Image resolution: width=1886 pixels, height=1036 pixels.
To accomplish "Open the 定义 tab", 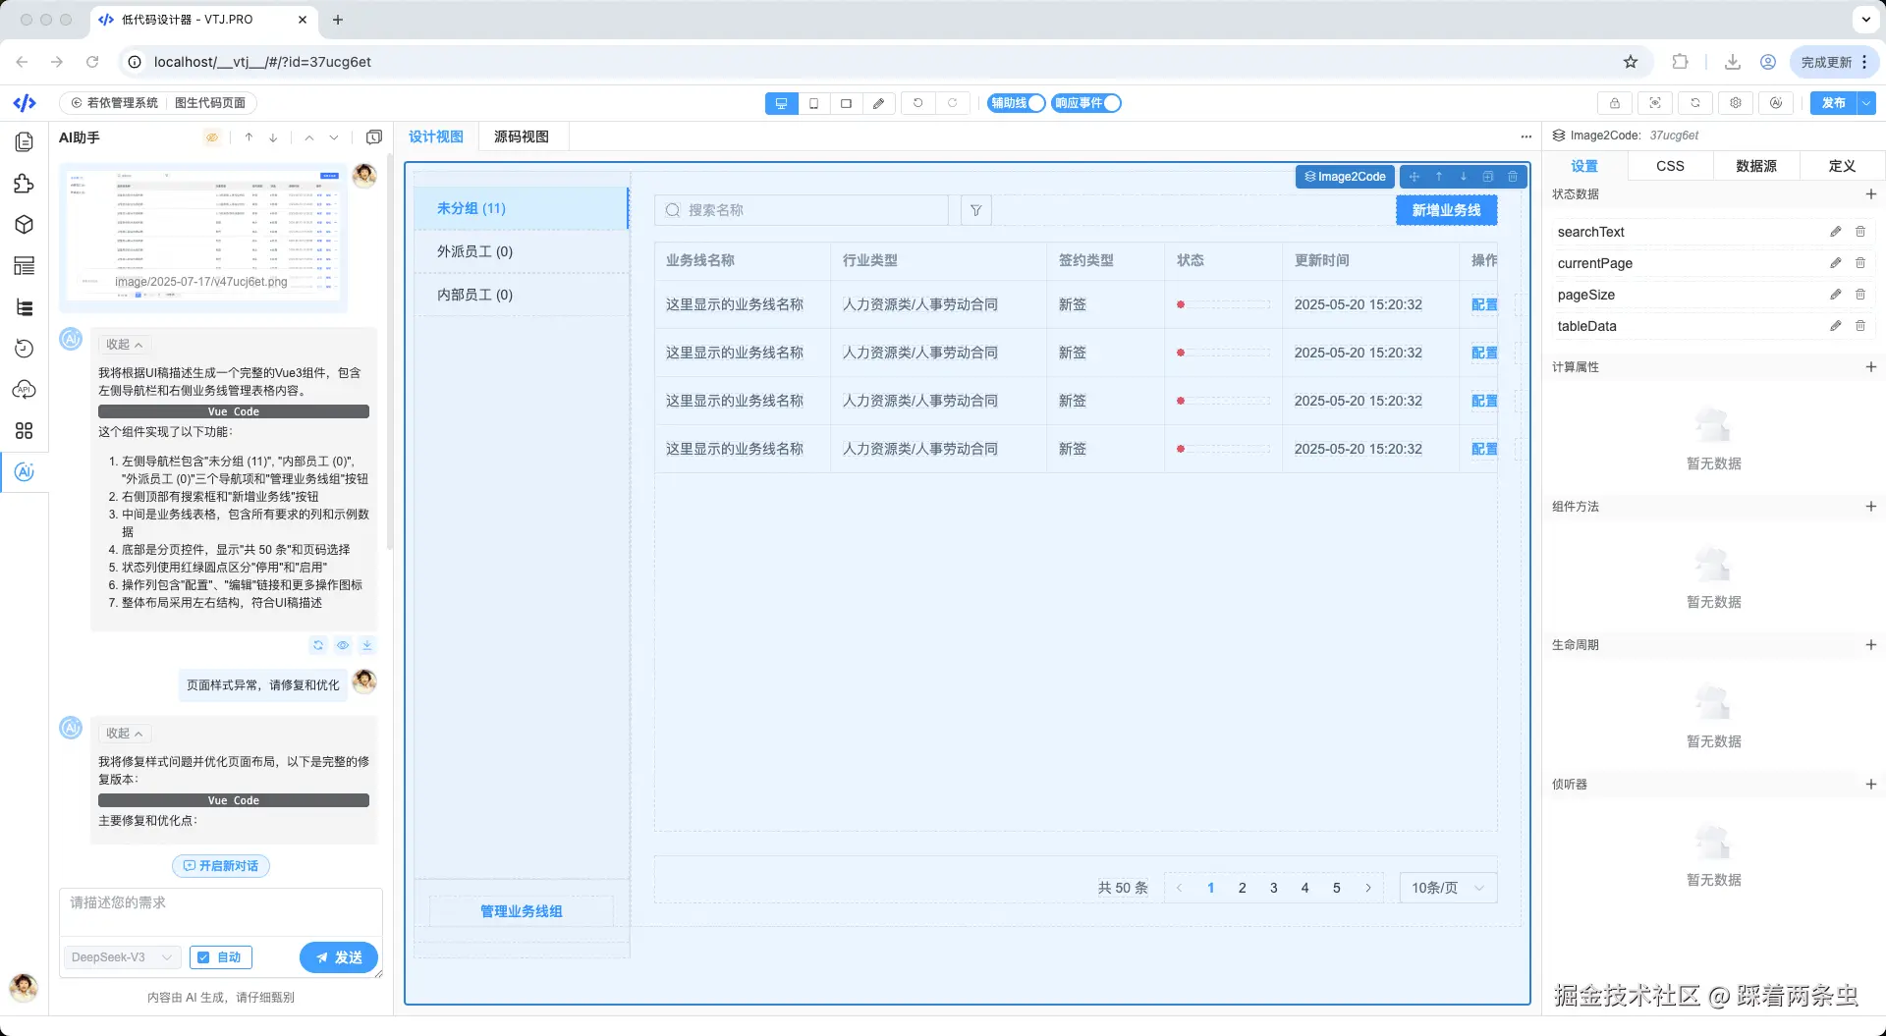I will pyautogui.click(x=1842, y=166).
